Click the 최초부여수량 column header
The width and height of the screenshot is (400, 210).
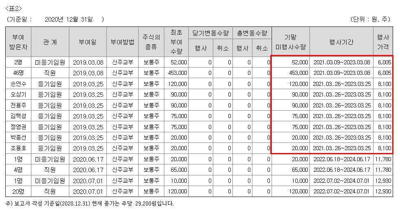pos(176,42)
